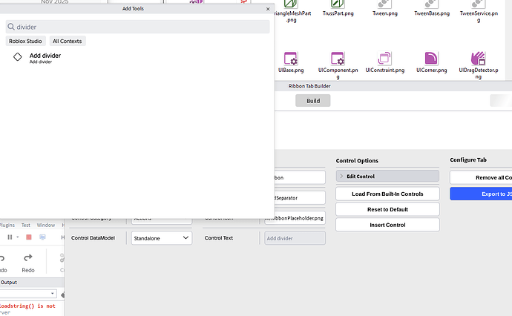Select the UIComponent.png file icon
Viewport: 512px width, 316px height.
[338, 59]
